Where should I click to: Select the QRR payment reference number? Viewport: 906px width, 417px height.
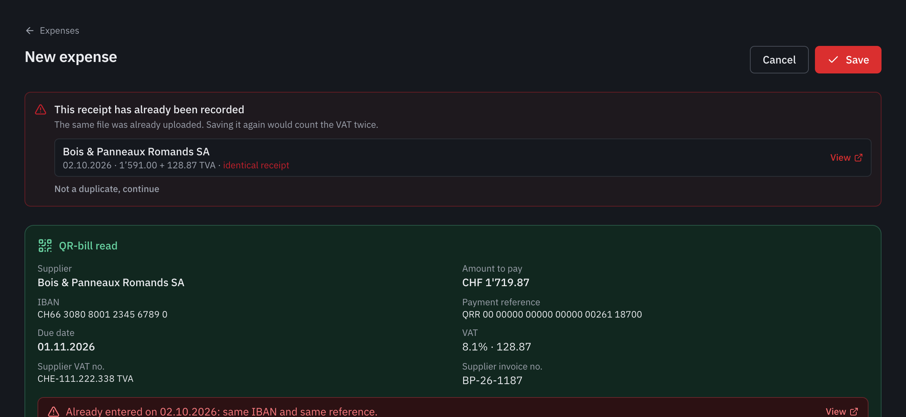pos(552,314)
